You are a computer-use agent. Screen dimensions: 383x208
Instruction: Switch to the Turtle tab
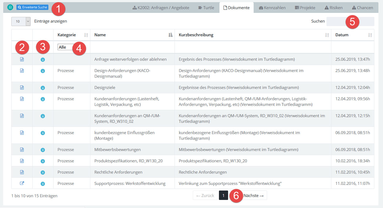point(206,8)
